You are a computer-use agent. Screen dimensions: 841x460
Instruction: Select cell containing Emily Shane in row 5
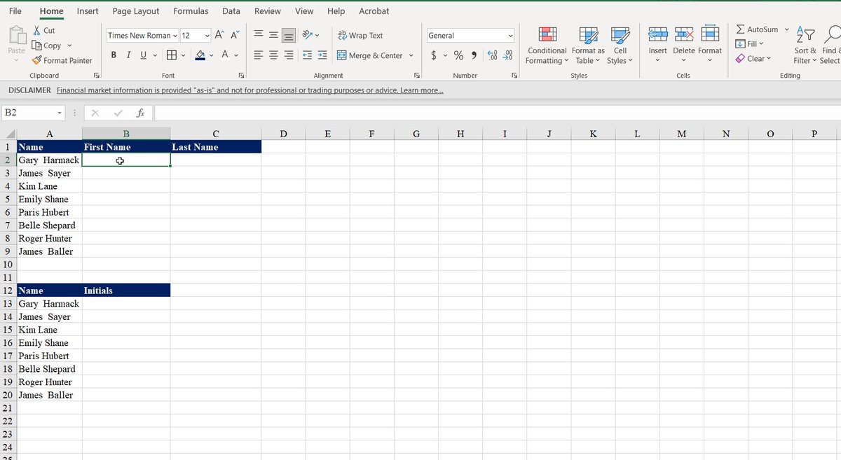[x=48, y=200]
